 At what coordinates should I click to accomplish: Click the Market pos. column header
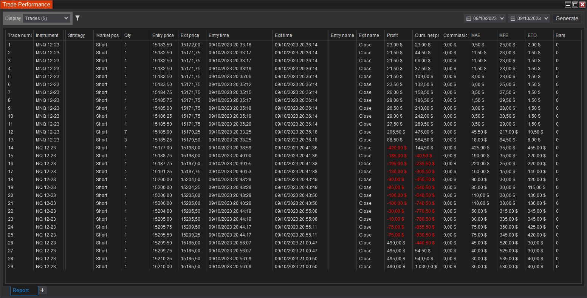(x=108, y=35)
